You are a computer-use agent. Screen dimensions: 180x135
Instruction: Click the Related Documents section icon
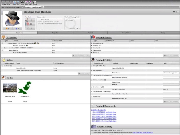pyautogui.click(x=93, y=106)
